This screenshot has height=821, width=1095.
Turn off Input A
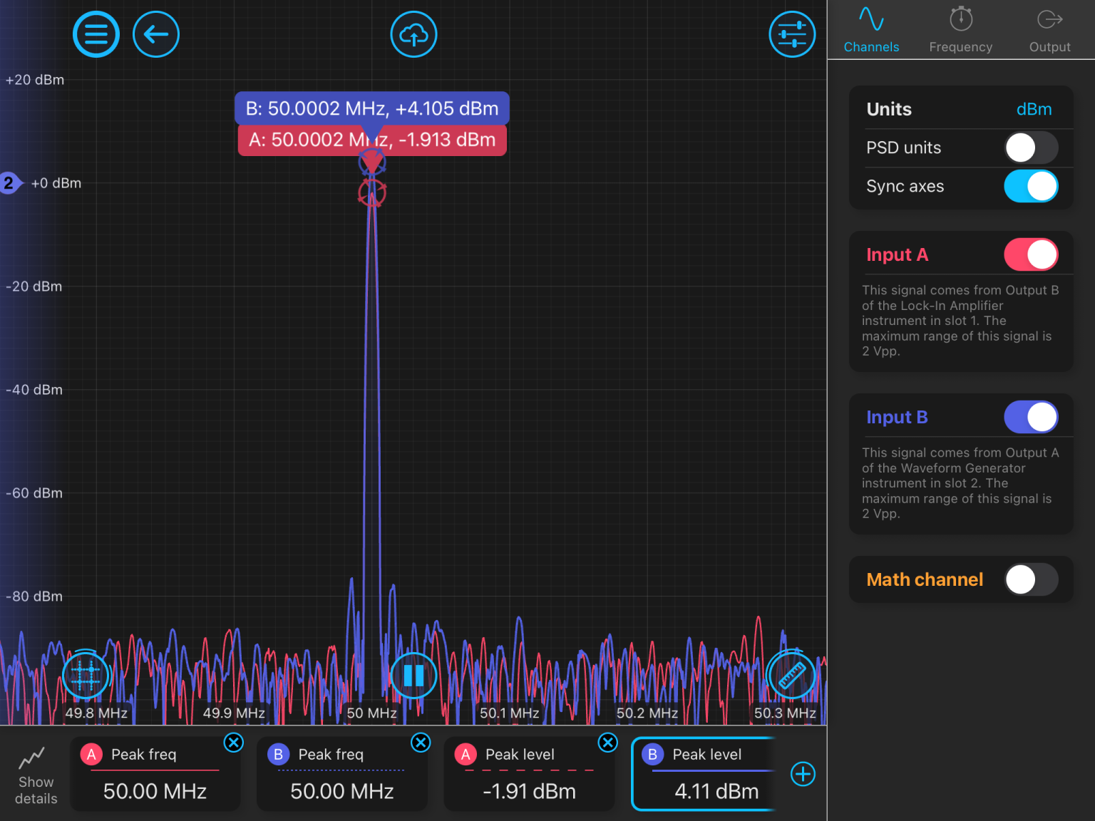click(x=1031, y=254)
